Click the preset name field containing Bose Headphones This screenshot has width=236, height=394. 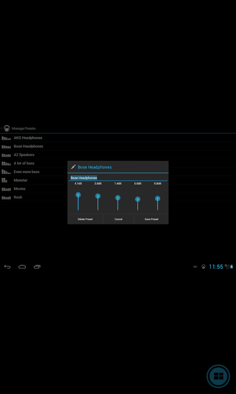[x=118, y=178]
